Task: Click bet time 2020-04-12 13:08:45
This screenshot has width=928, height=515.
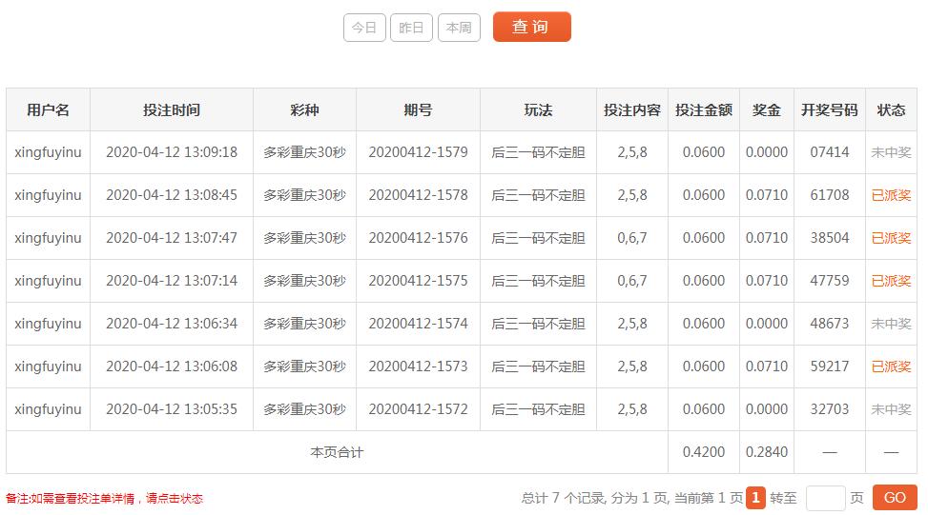Action: [172, 195]
